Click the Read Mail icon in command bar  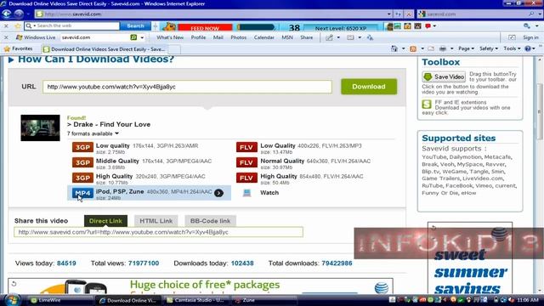click(x=431, y=49)
